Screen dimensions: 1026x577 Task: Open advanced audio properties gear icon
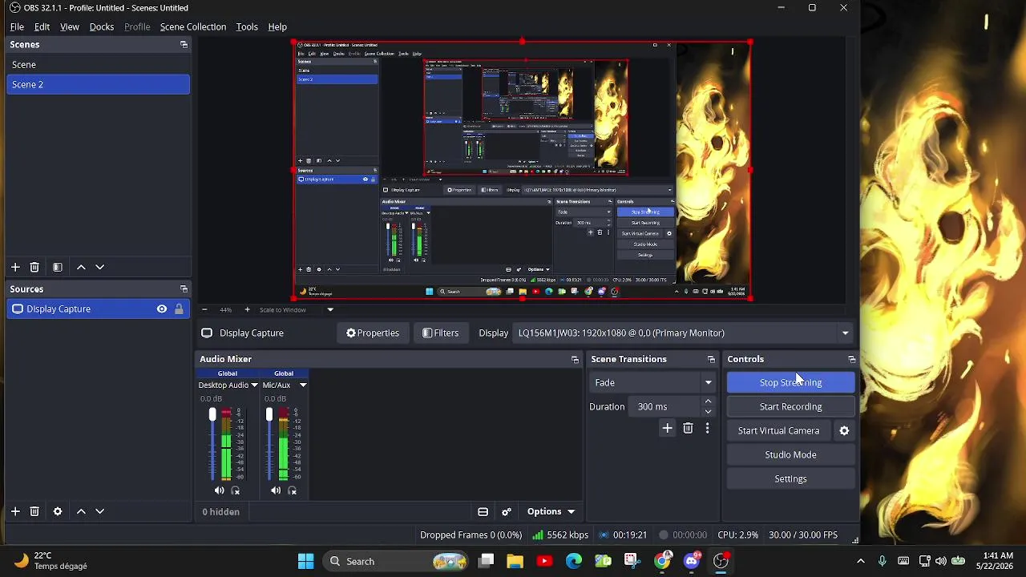coord(507,511)
